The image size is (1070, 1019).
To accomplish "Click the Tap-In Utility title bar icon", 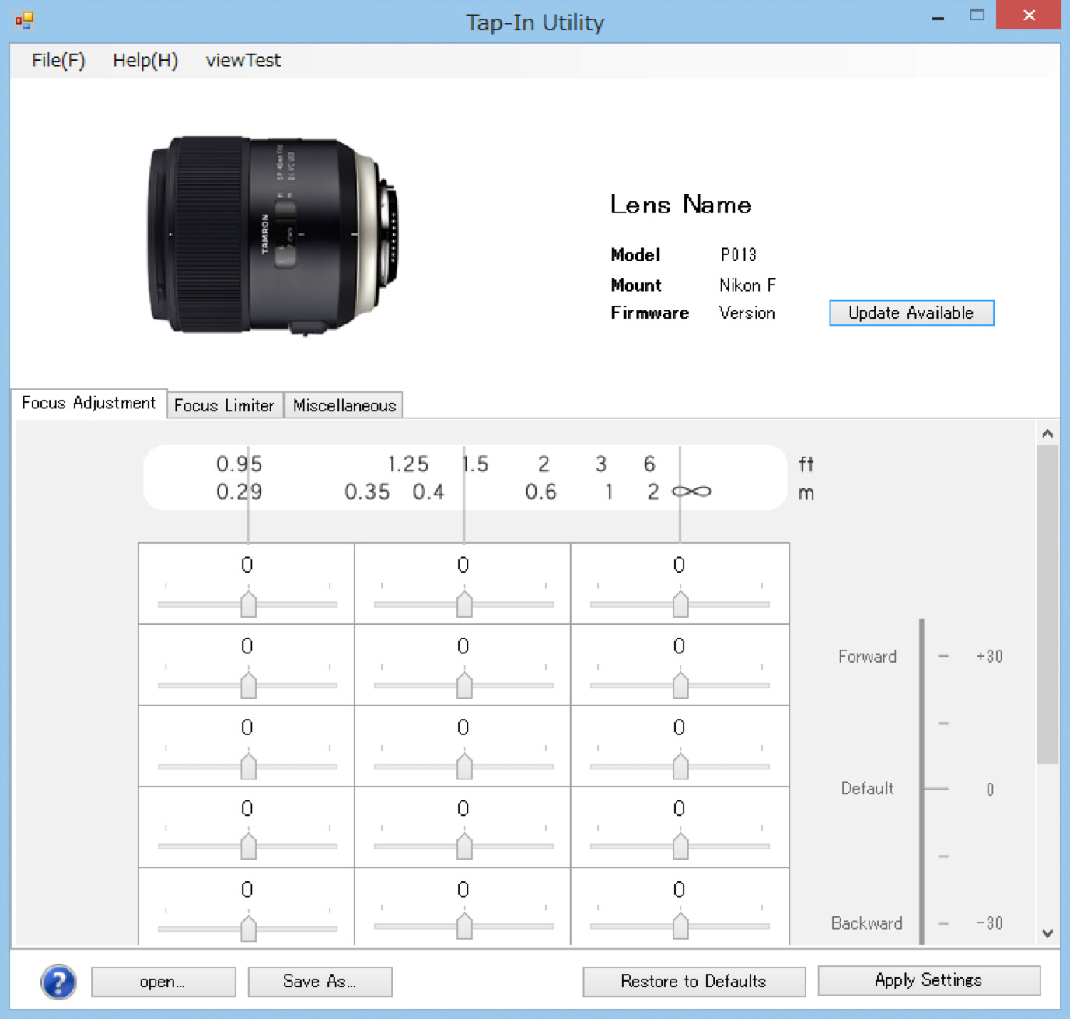I will [x=23, y=19].
